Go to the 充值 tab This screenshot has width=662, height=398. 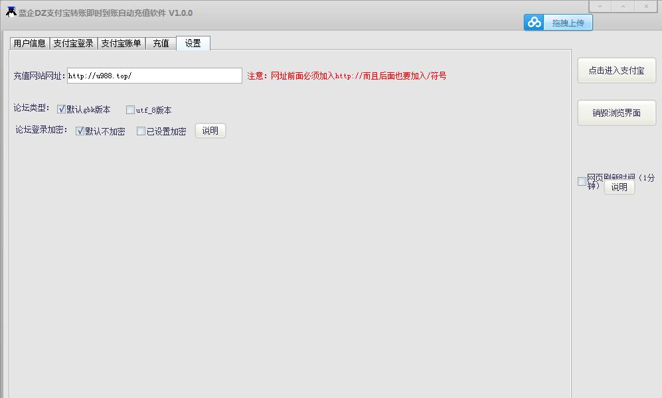161,43
